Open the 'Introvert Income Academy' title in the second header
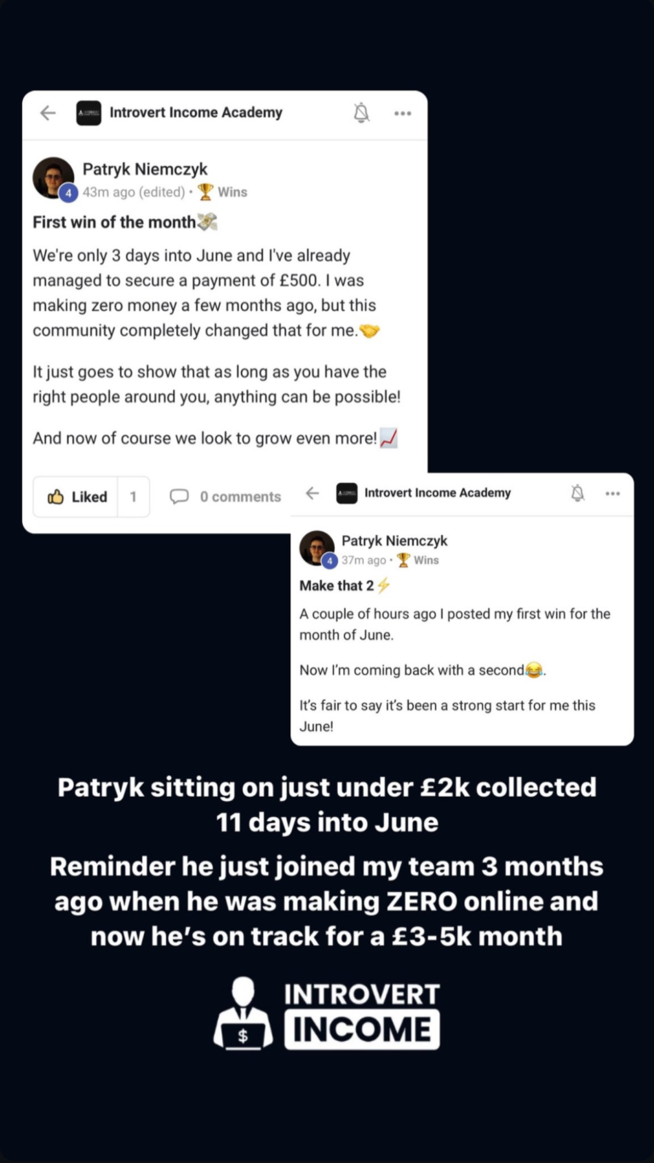 [438, 493]
